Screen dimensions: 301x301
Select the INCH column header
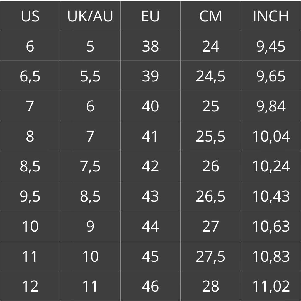(271, 16)
